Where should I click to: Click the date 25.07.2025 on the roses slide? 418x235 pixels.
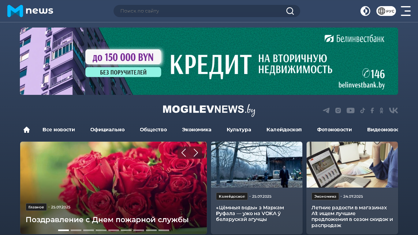(61, 207)
